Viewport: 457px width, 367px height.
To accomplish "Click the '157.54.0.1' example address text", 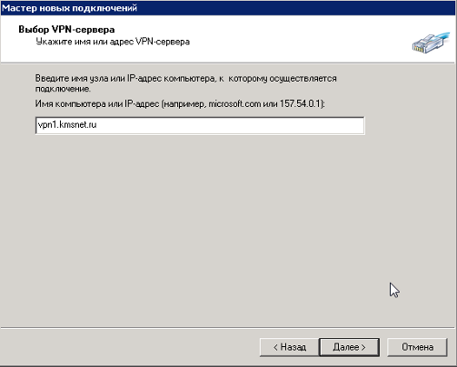I will pos(300,104).
